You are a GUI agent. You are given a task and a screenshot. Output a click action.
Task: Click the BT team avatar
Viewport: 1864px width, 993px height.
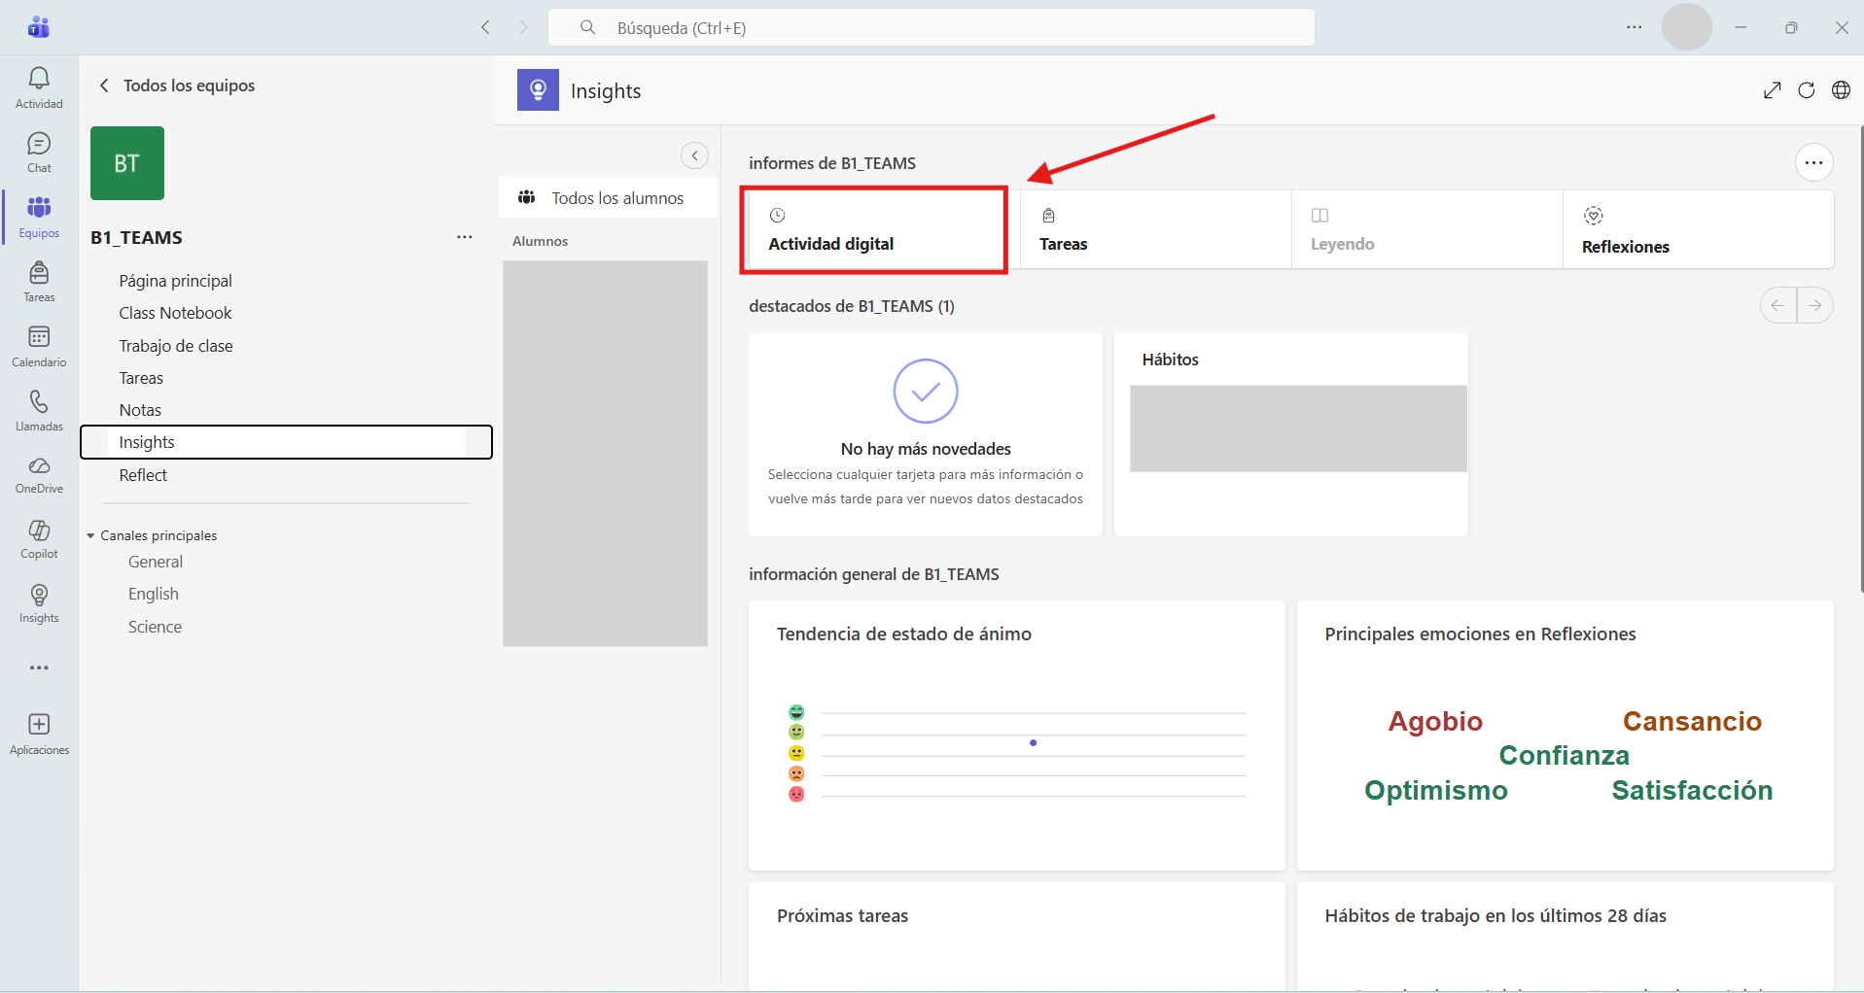[127, 163]
